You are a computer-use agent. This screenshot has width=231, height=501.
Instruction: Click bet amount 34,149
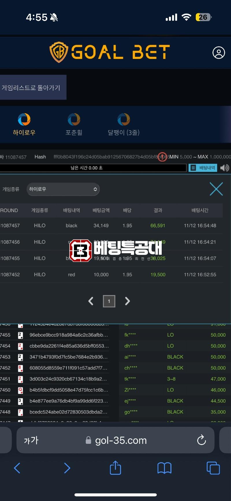coord(101,226)
